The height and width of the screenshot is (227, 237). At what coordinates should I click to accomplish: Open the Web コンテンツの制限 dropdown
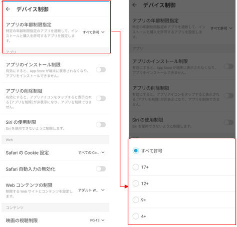point(91,190)
